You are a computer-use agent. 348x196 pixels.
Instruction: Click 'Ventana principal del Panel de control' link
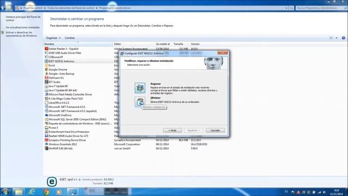(23, 19)
